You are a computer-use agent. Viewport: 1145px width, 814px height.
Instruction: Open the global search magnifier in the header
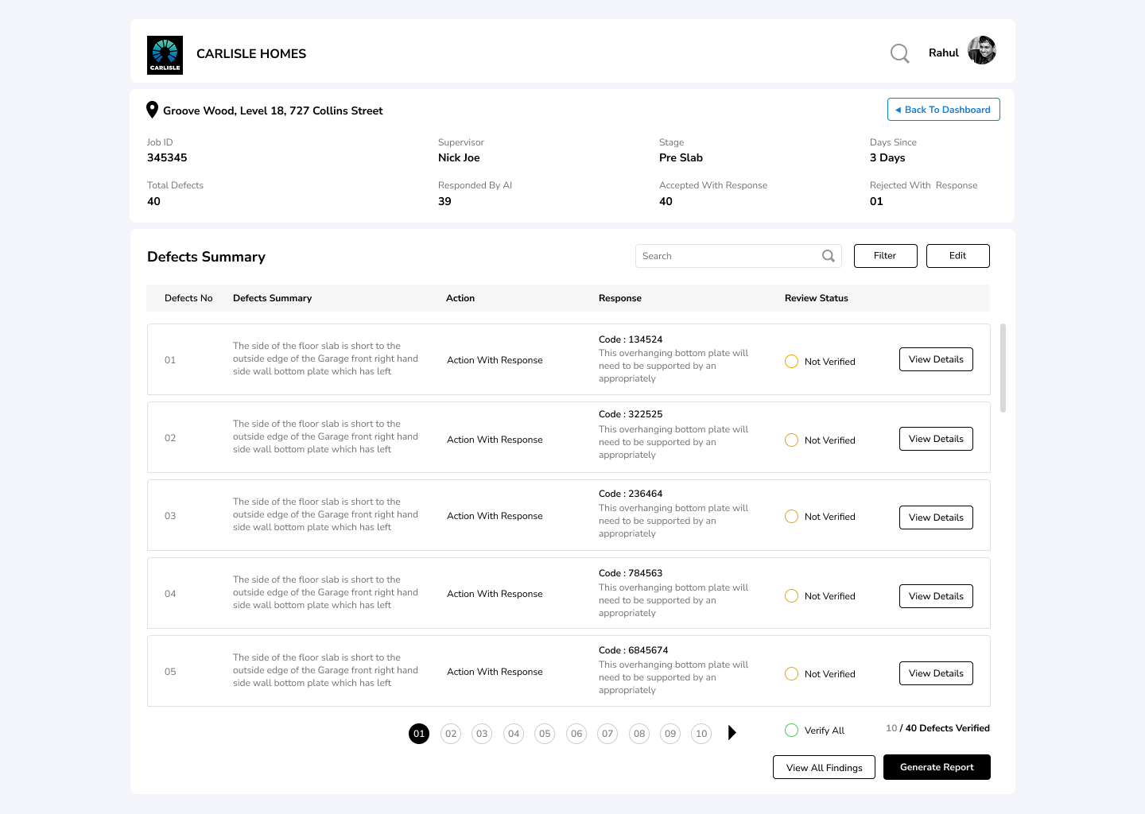899,53
